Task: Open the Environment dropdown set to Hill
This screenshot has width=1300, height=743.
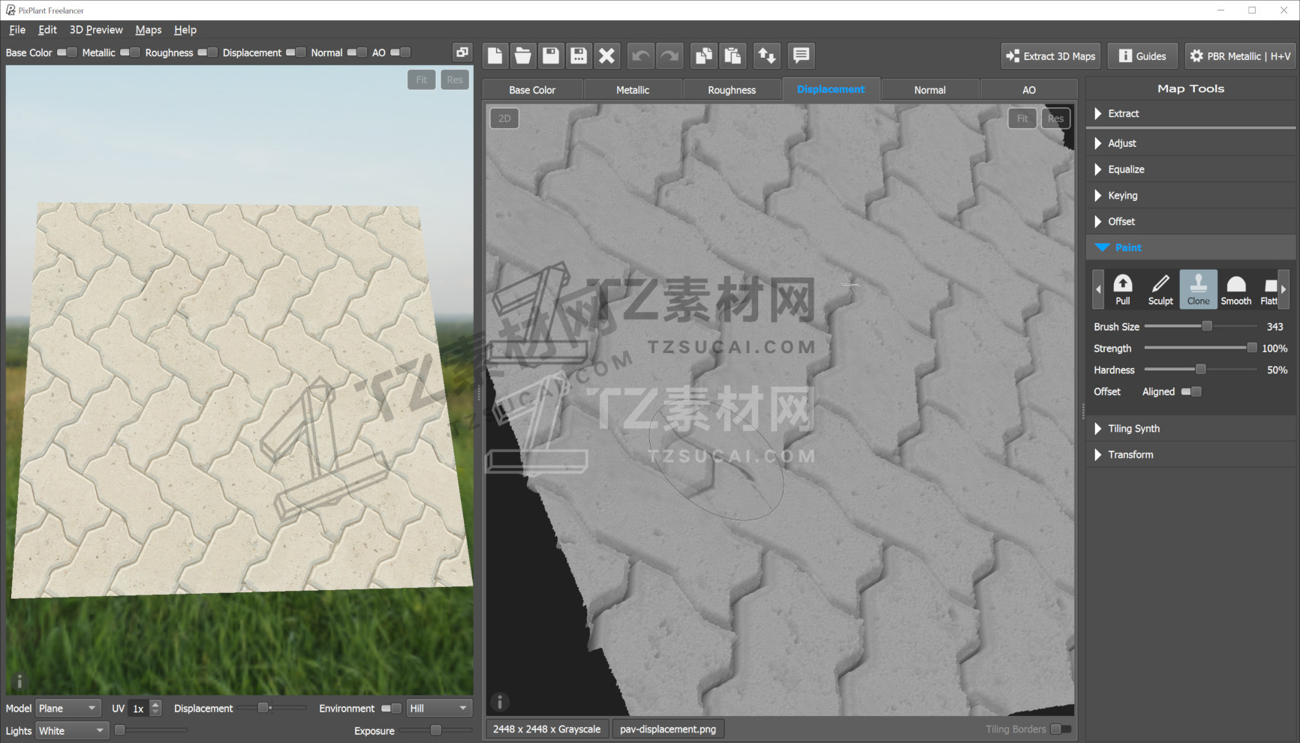Action: click(x=439, y=709)
